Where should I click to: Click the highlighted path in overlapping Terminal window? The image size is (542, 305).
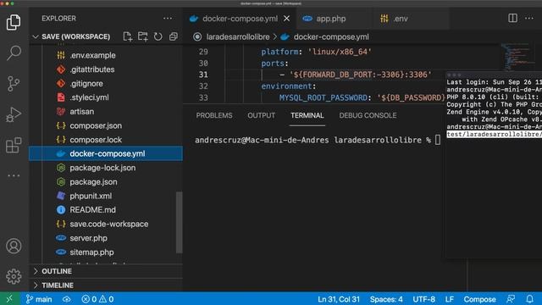tap(494, 134)
